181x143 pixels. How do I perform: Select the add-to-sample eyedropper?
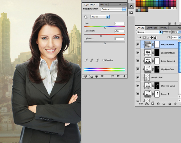pos(91,60)
